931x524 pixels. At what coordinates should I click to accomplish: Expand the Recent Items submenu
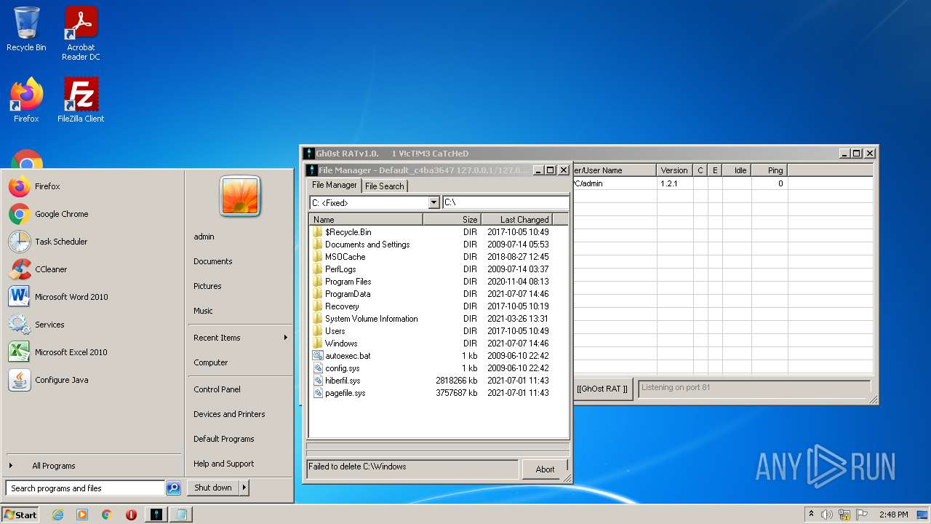(x=240, y=338)
